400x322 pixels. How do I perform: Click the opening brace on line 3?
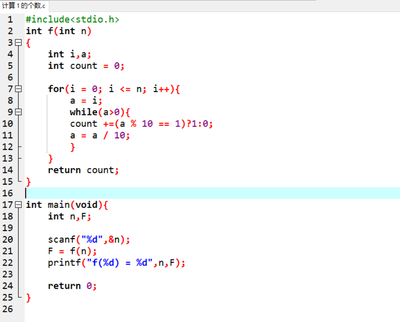28,43
